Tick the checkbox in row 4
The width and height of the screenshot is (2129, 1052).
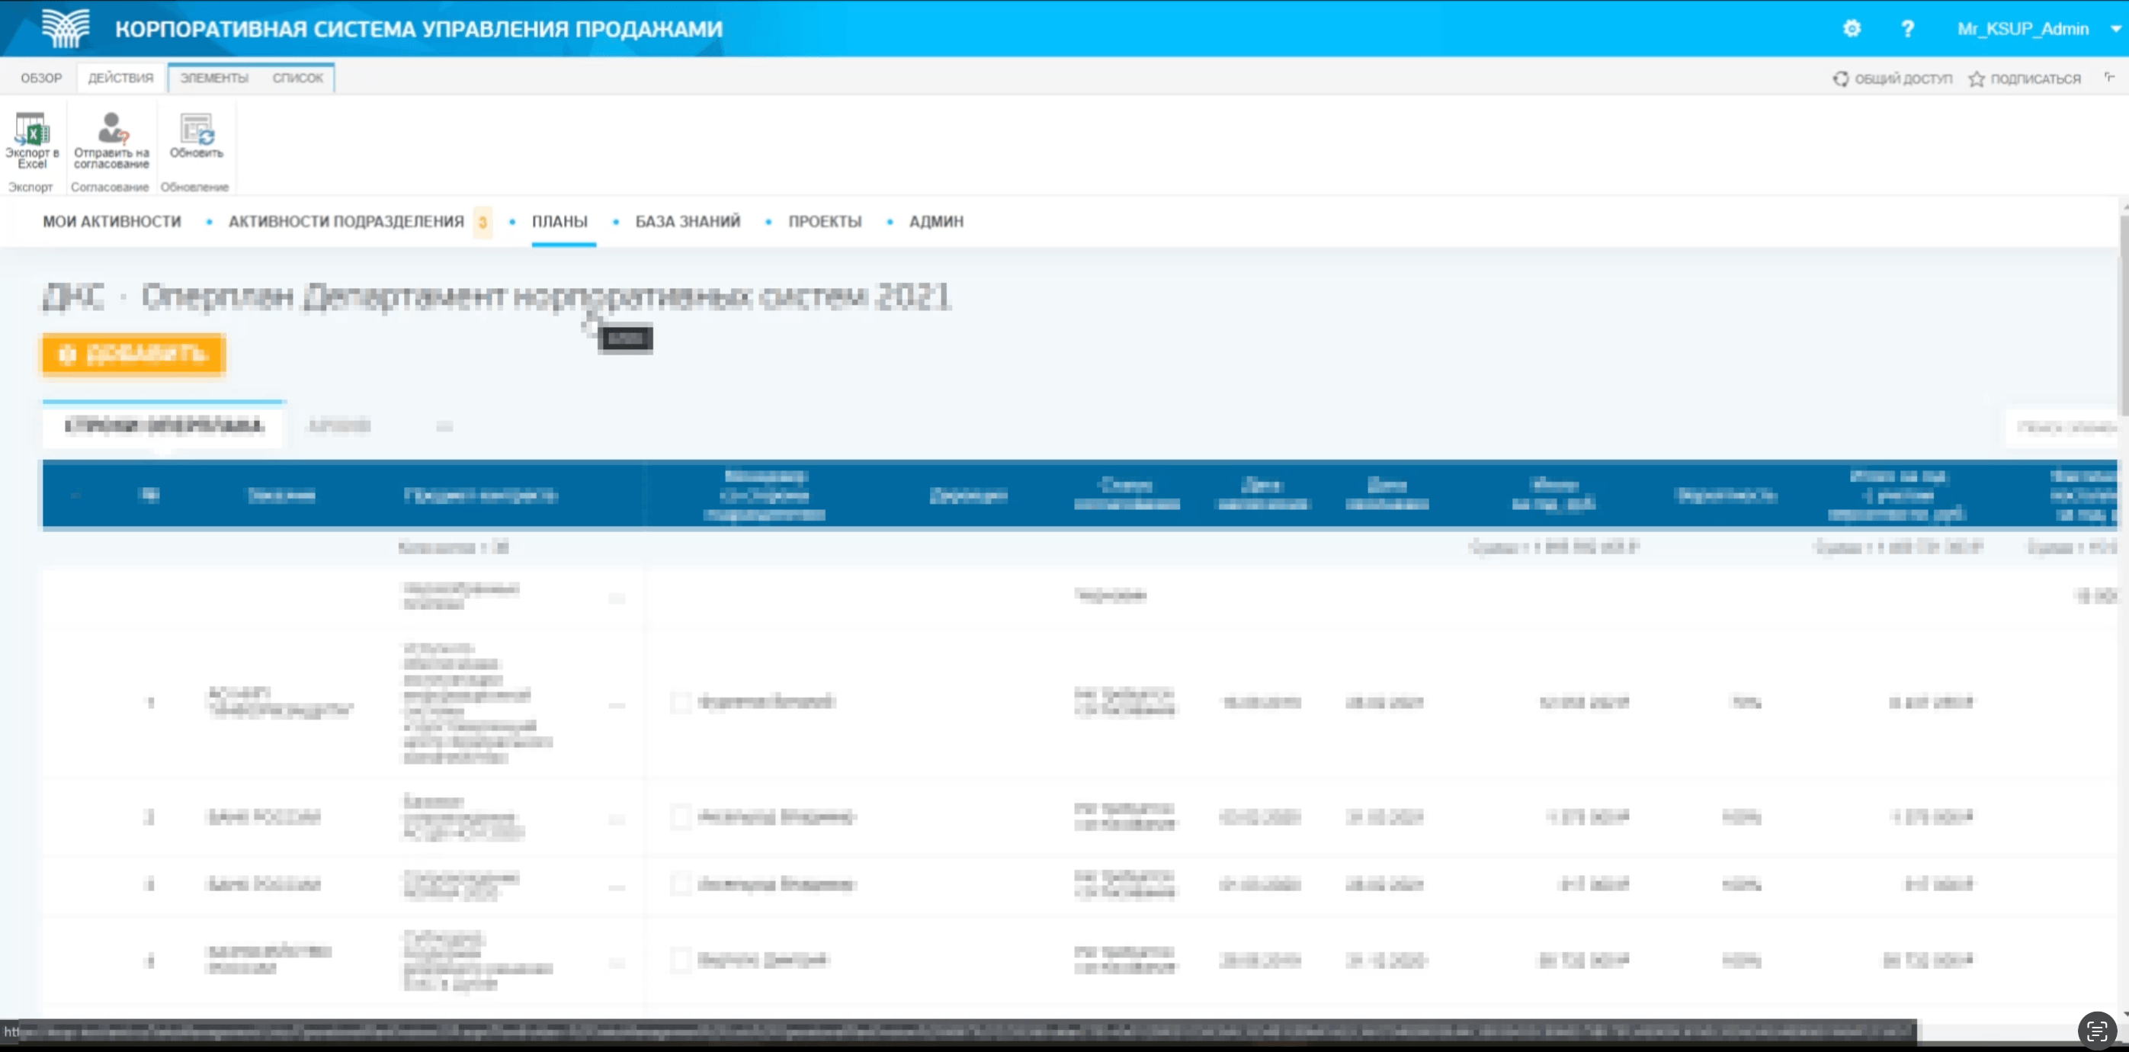680,960
